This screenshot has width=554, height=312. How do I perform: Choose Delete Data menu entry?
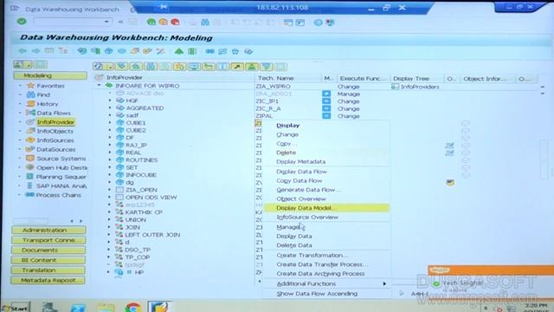pyautogui.click(x=294, y=245)
